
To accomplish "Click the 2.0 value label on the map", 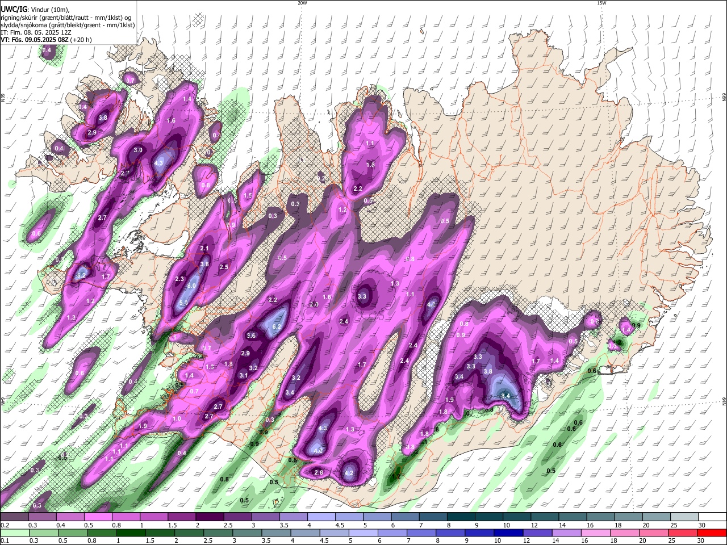I will point(314,304).
